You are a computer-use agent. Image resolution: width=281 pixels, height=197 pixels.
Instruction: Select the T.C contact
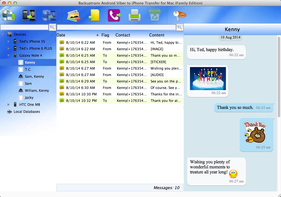coord(28,69)
